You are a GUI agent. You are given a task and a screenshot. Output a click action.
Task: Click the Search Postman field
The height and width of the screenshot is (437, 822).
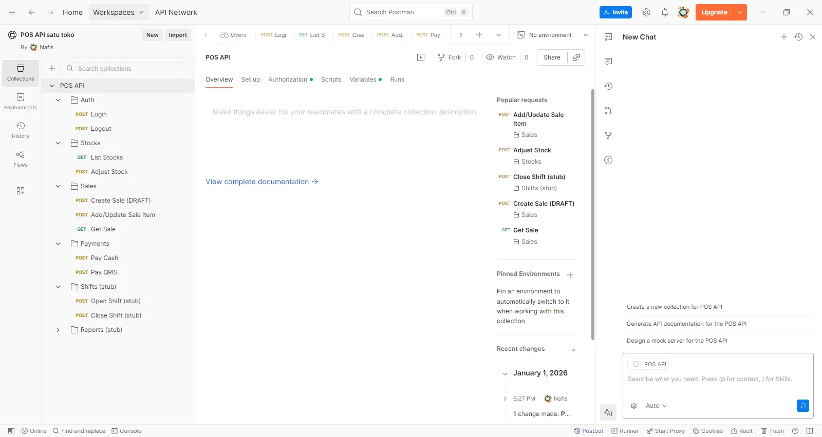[410, 12]
